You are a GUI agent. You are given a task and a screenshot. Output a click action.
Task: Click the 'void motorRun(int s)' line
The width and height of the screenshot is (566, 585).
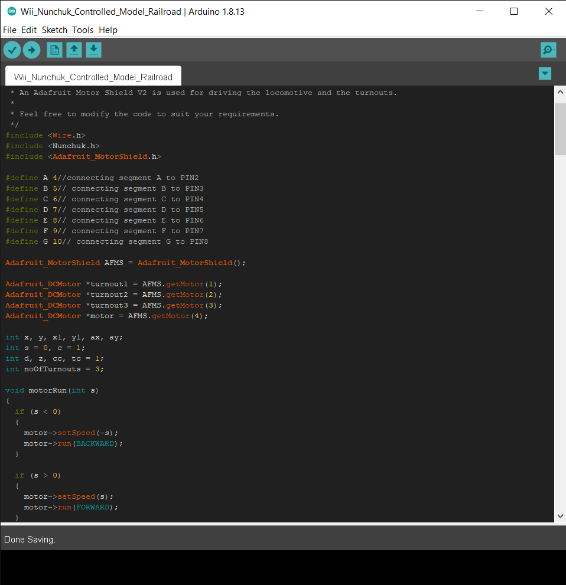coord(52,390)
